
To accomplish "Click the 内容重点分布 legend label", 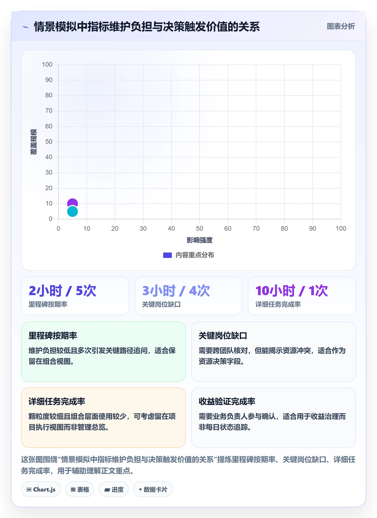I will tap(195, 255).
